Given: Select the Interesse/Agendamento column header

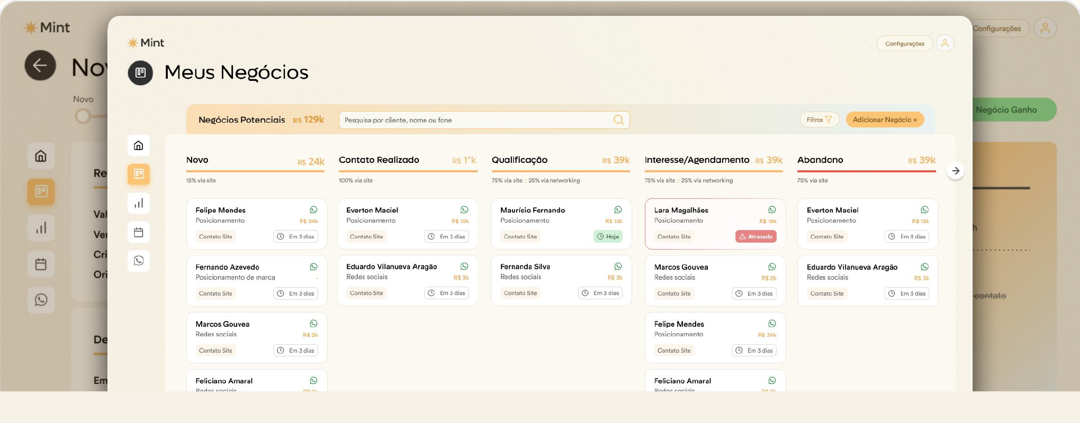Looking at the screenshot, I should pyautogui.click(x=697, y=160).
